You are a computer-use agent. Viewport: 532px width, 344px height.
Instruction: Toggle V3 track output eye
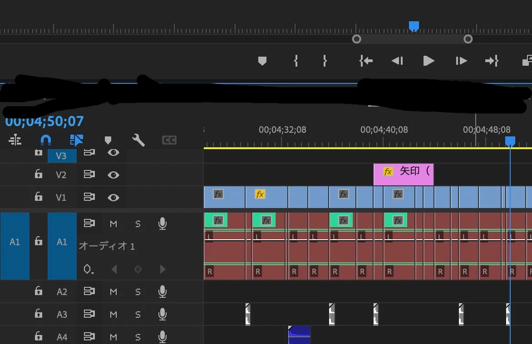click(x=113, y=153)
